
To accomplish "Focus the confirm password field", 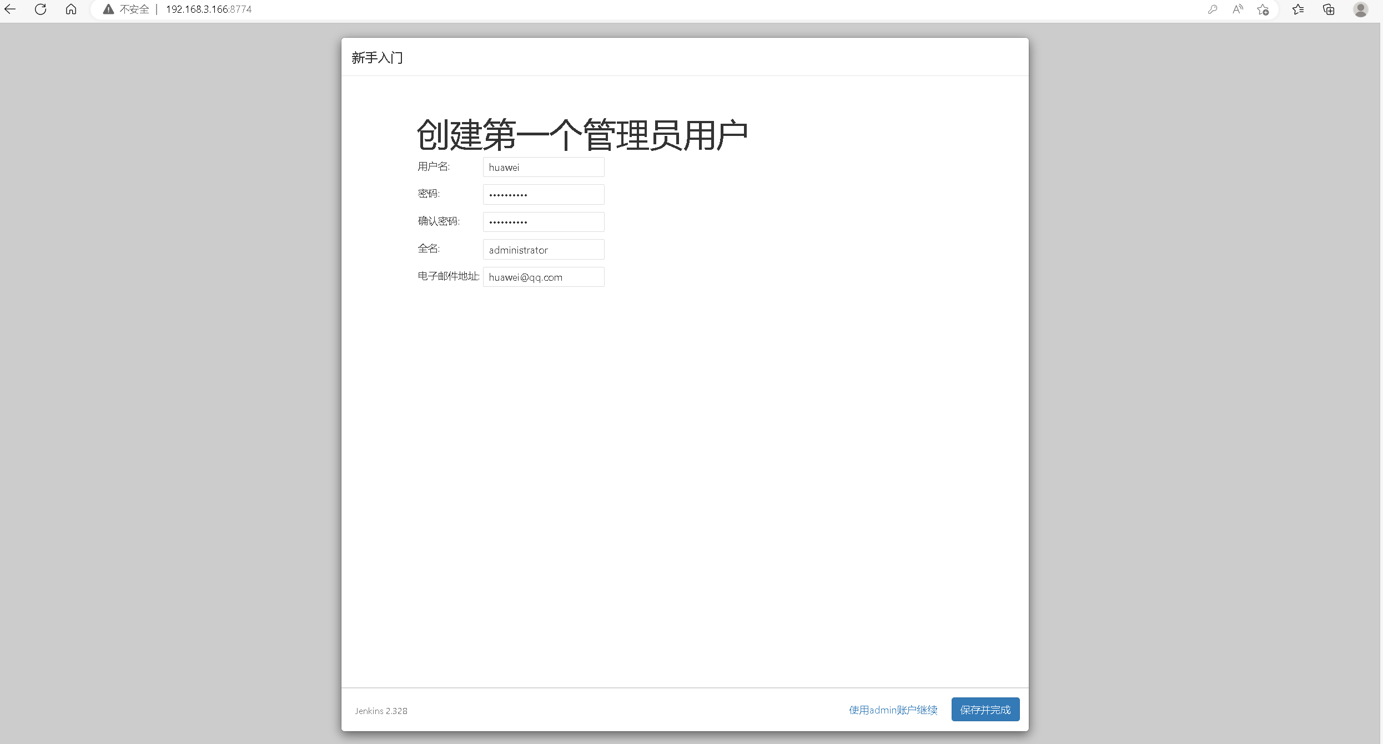I will point(544,222).
